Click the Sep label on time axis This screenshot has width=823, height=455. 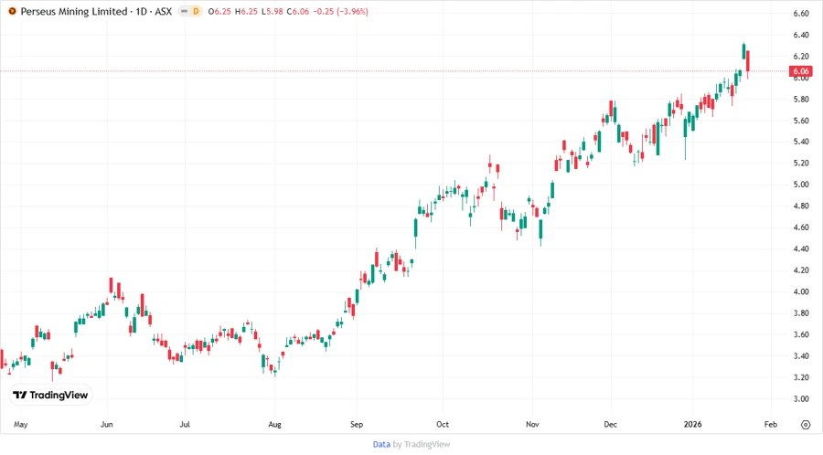click(357, 425)
